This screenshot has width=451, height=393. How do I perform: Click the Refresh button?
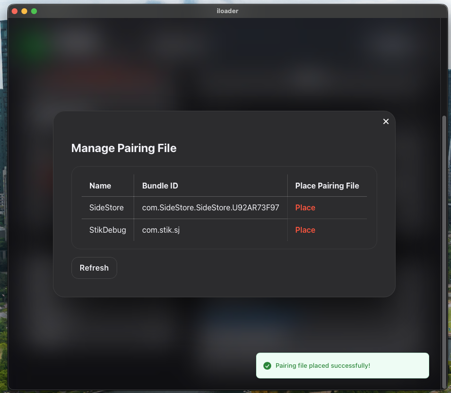[x=94, y=268]
